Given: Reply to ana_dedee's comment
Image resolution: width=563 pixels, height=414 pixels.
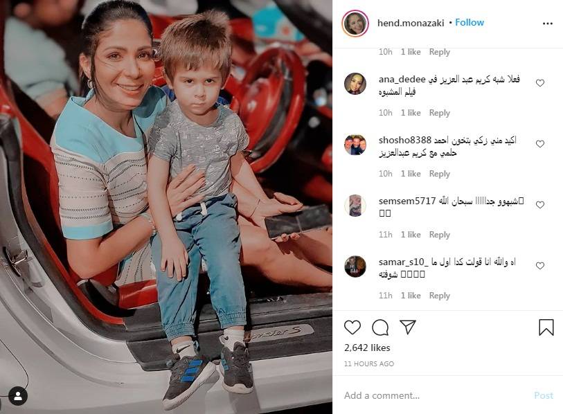Looking at the screenshot, I should click(x=440, y=113).
